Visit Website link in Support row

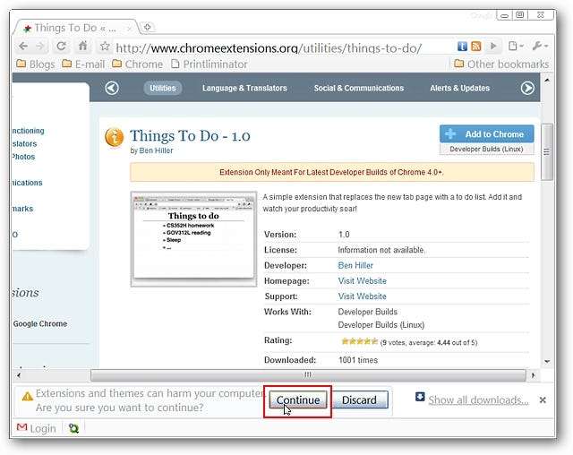[x=362, y=296]
